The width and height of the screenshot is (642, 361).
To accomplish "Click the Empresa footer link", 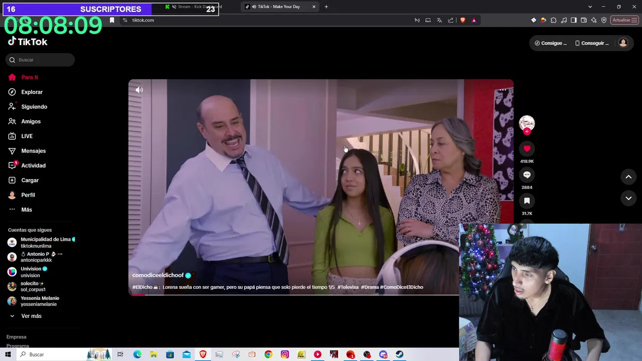I will (16, 337).
